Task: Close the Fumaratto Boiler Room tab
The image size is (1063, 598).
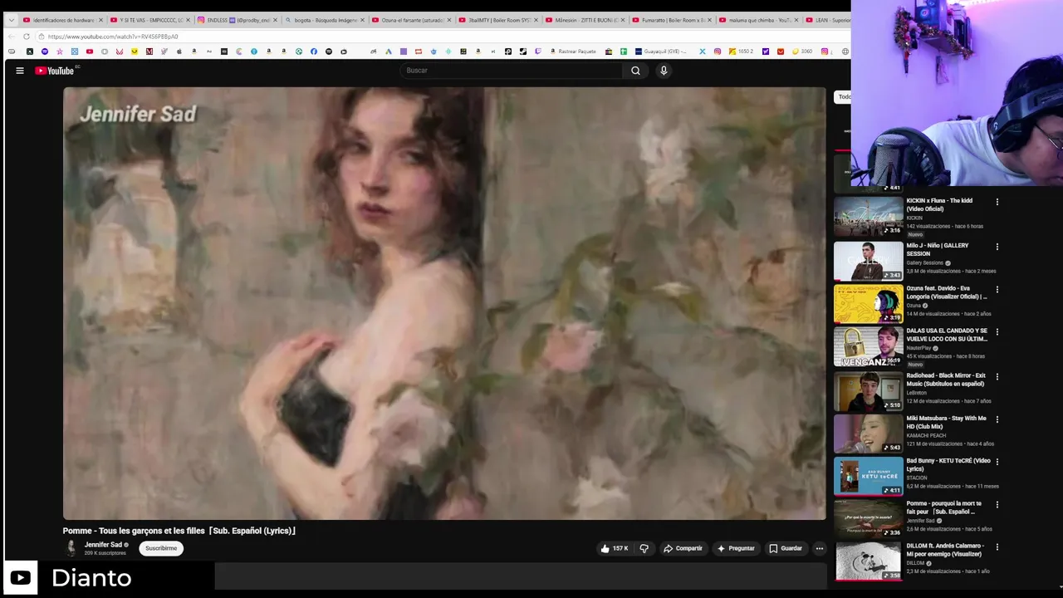Action: pyautogui.click(x=710, y=20)
